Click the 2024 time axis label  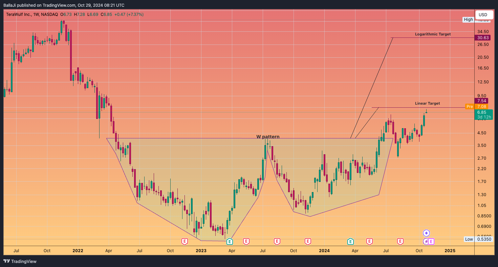324,250
